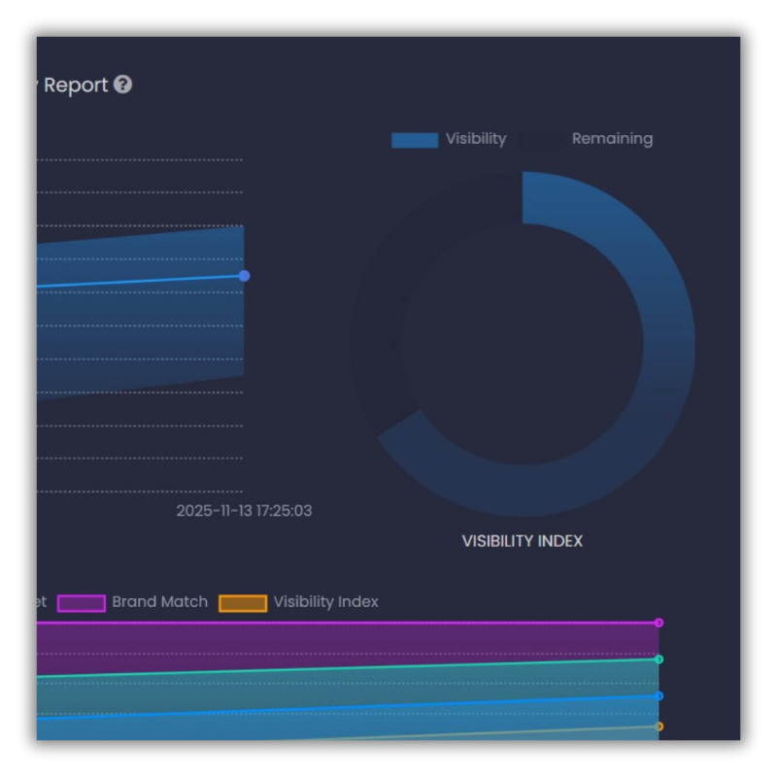Expand the blue data point on the line chart

[x=244, y=277]
